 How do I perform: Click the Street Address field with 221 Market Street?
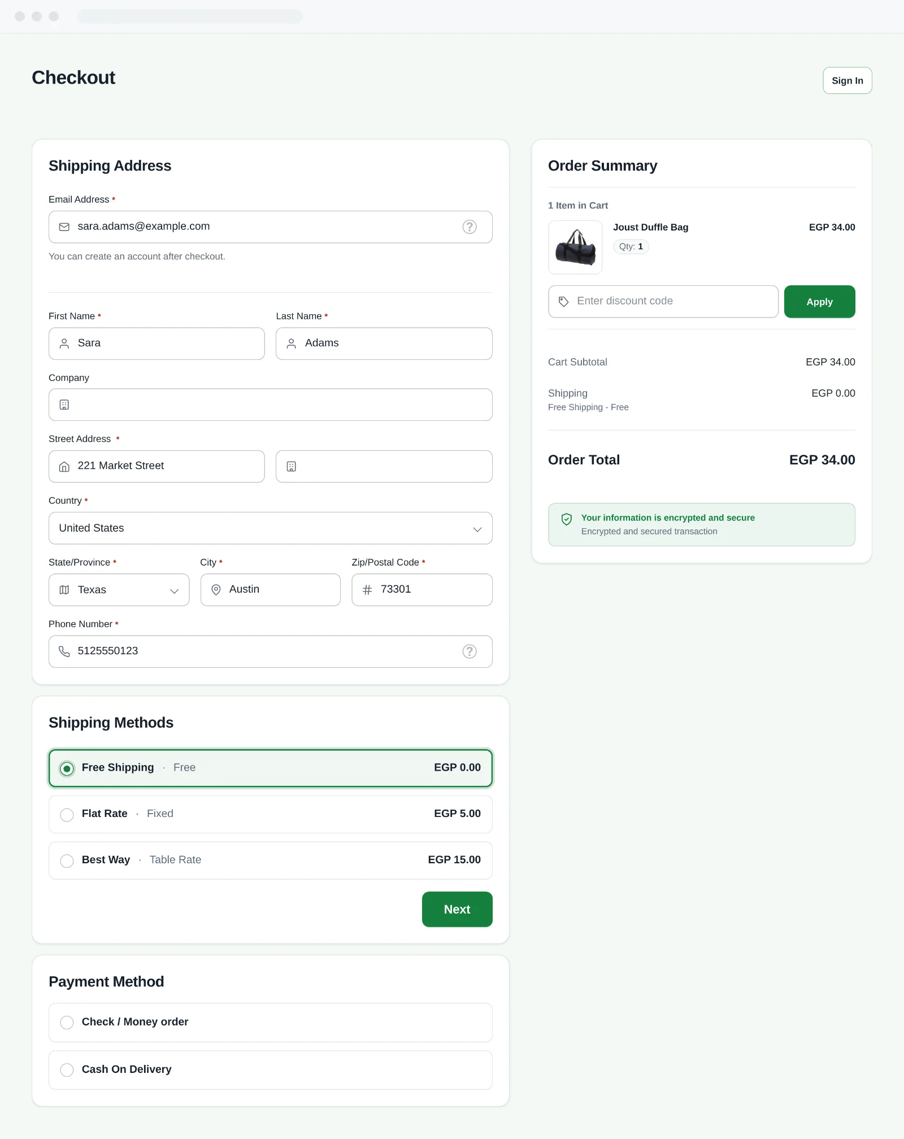pos(157,466)
